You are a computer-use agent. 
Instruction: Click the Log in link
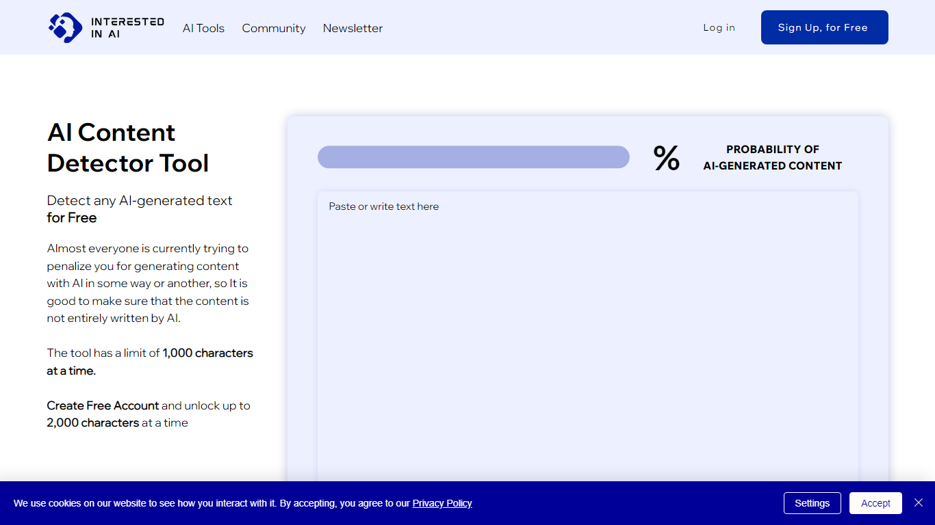click(719, 27)
